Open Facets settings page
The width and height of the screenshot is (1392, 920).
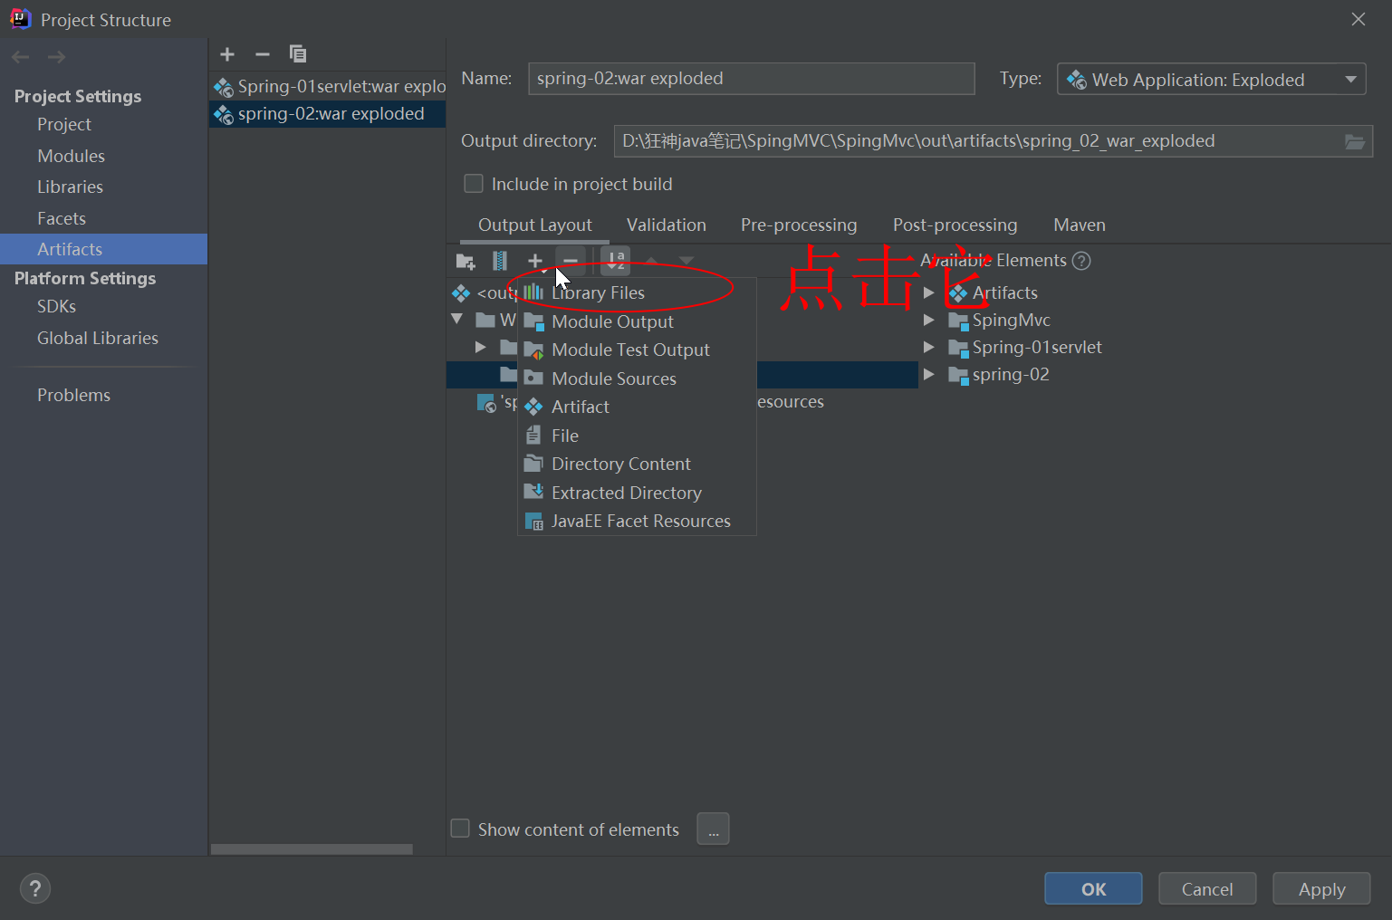click(62, 218)
